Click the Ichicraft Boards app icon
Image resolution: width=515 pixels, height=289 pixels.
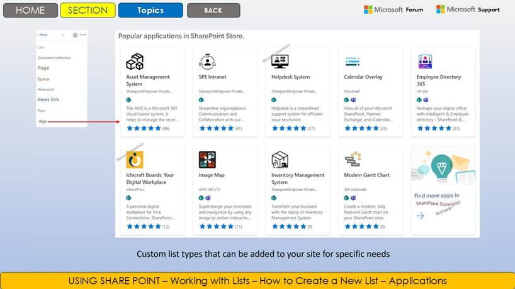pos(135,160)
